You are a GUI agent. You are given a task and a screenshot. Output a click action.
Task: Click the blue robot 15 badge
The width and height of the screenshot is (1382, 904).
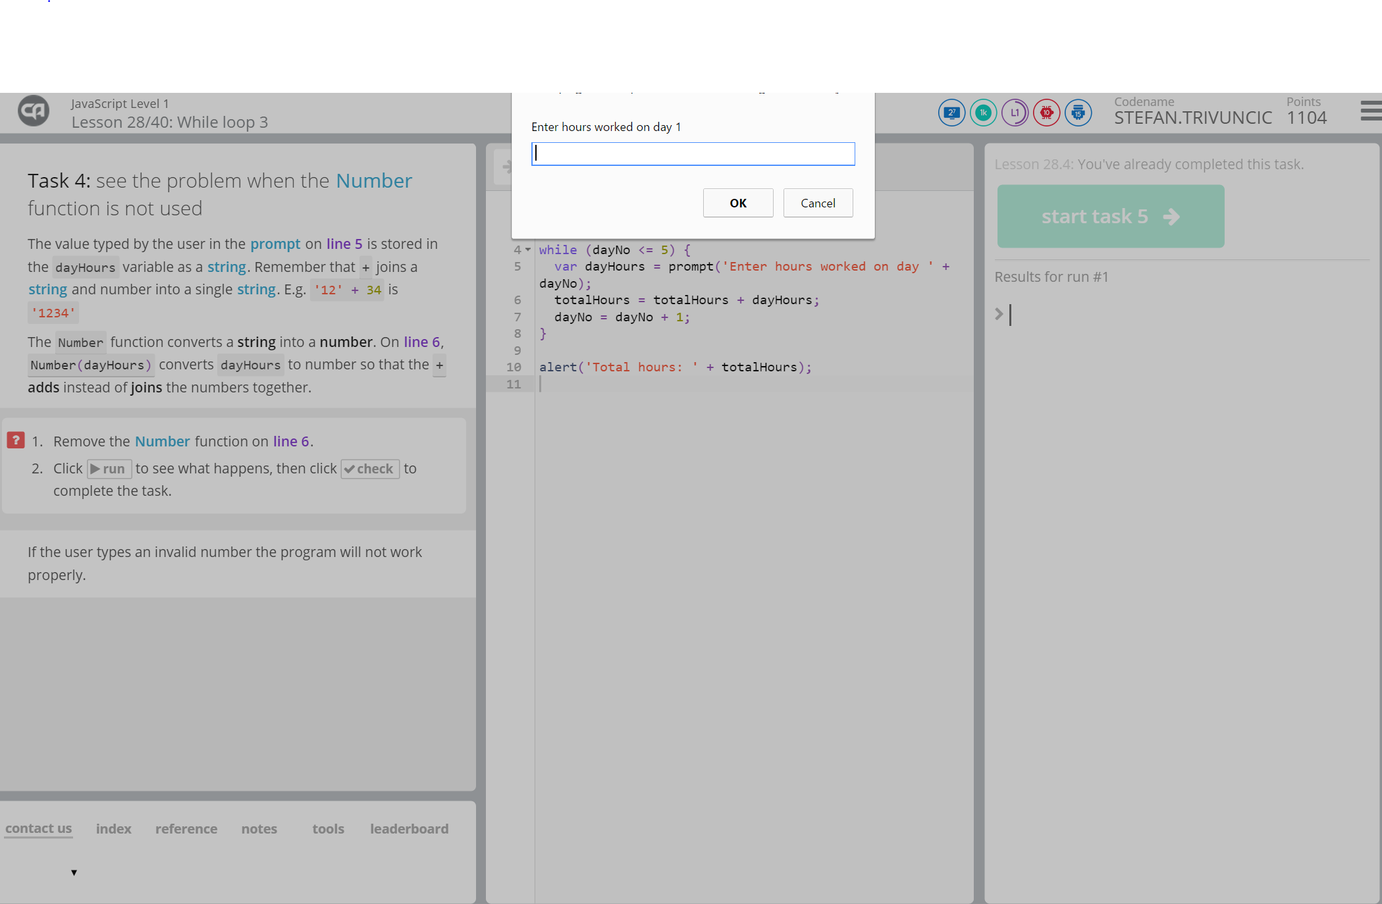pos(1078,113)
